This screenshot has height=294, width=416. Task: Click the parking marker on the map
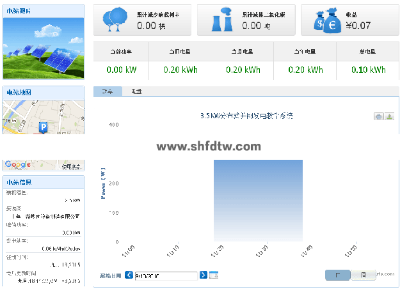click(44, 128)
